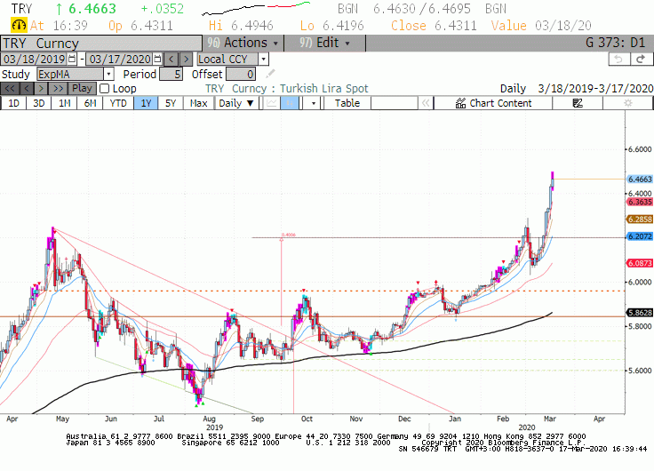Open the end date calendar picker icon

point(157,59)
